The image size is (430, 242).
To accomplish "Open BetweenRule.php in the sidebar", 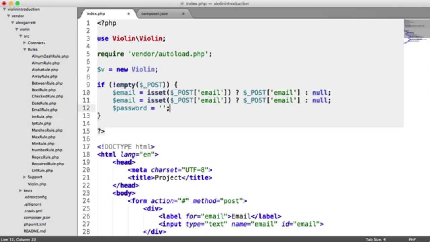I will point(47,83).
